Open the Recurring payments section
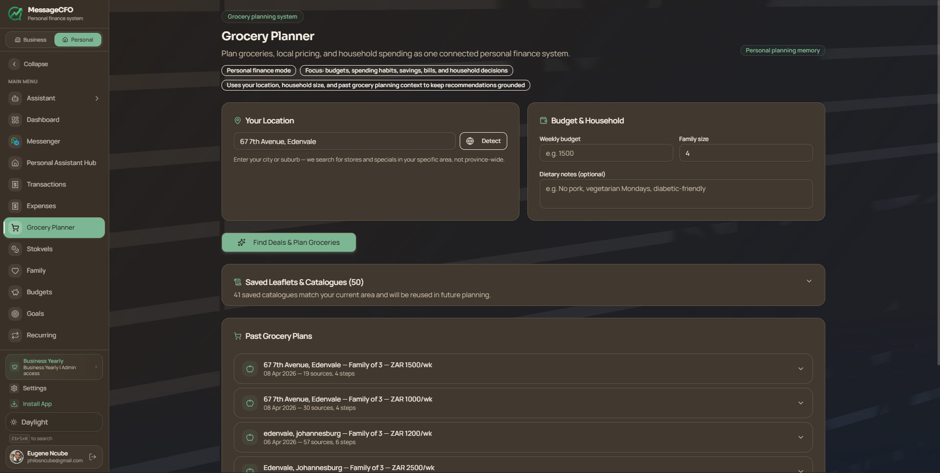Image resolution: width=940 pixels, height=473 pixels. (41, 335)
